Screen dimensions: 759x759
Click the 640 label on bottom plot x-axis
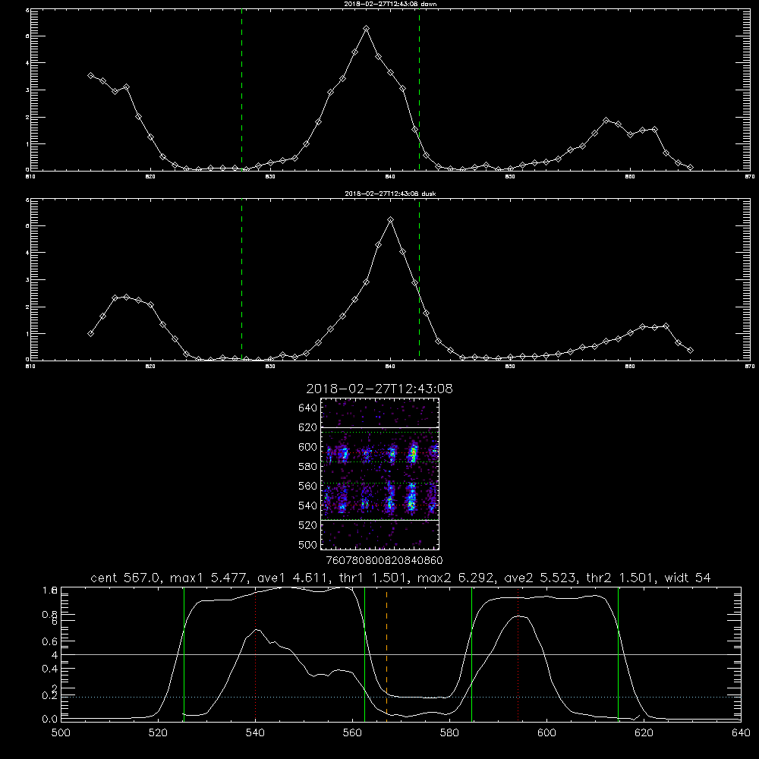click(x=741, y=733)
